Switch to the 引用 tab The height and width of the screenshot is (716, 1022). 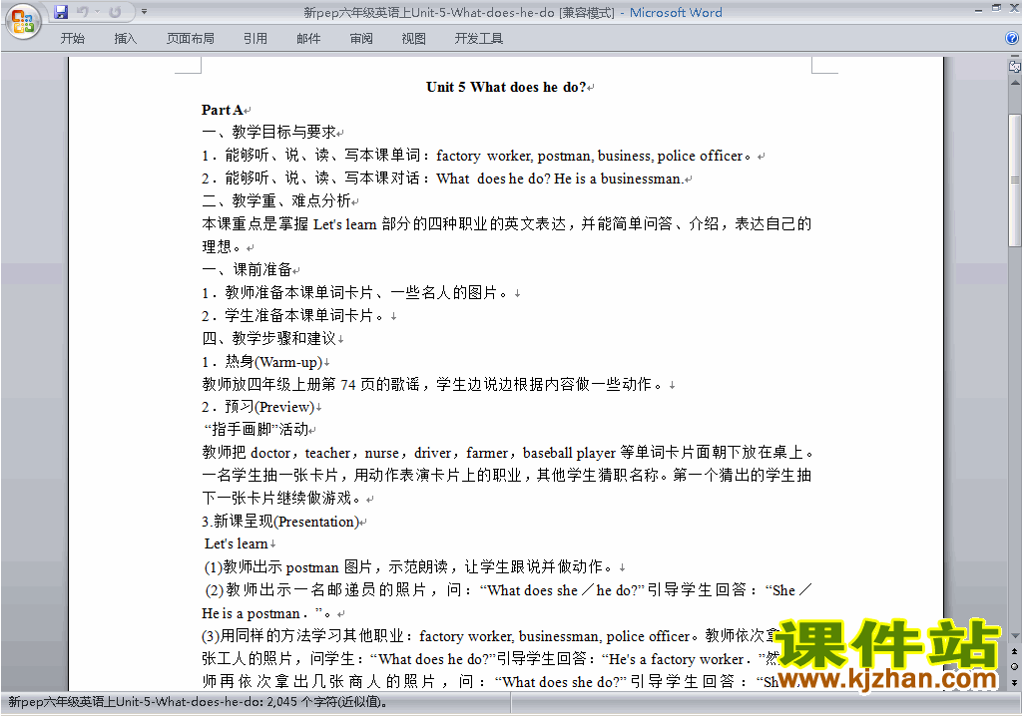click(255, 39)
